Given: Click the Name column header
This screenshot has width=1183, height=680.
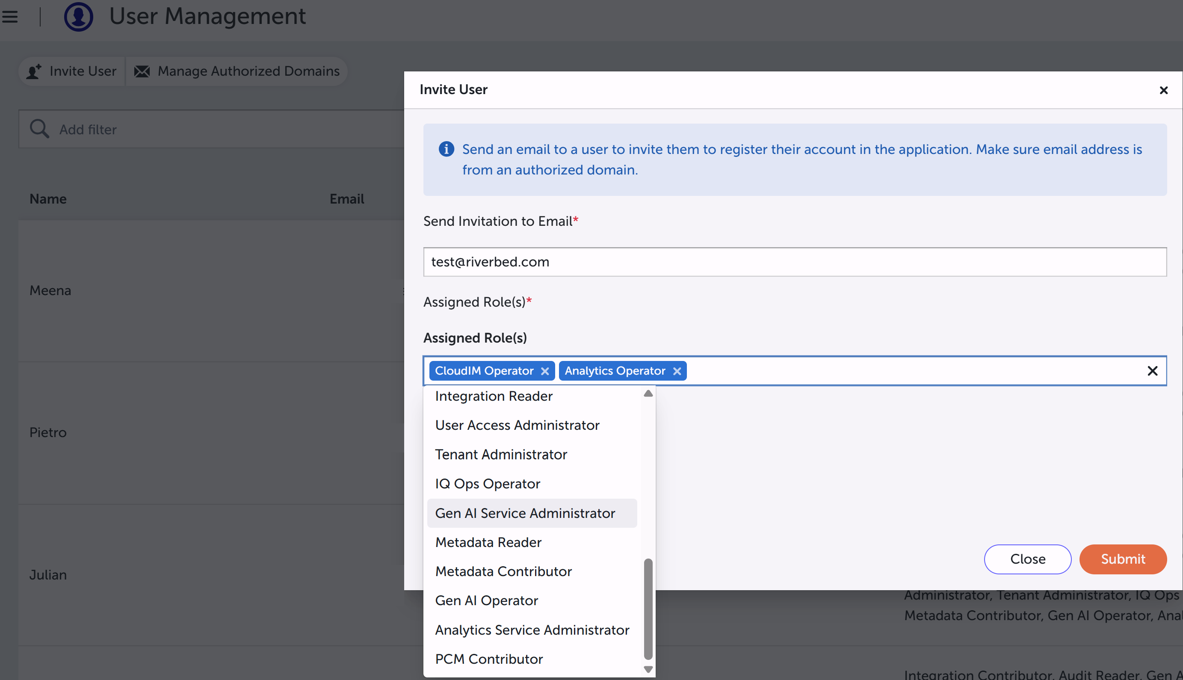Looking at the screenshot, I should [47, 199].
